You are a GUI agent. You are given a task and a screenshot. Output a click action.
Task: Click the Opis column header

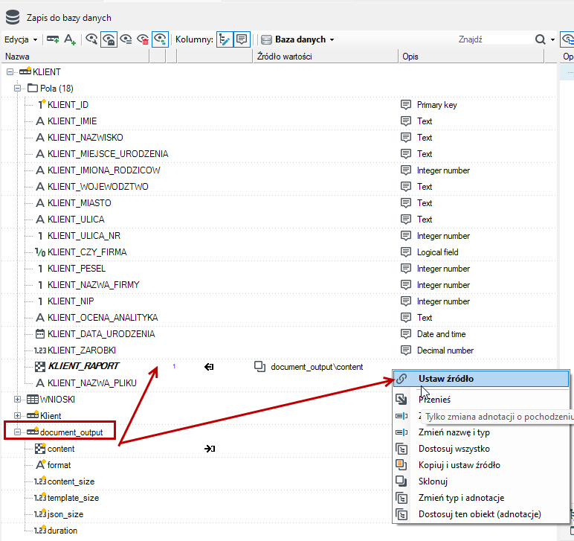[x=471, y=57]
